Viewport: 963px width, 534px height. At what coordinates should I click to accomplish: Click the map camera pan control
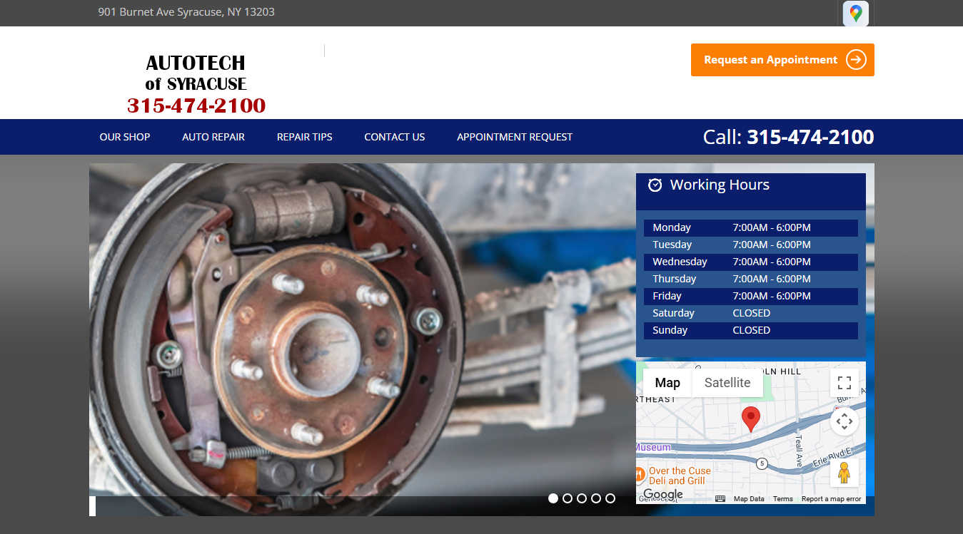(844, 421)
